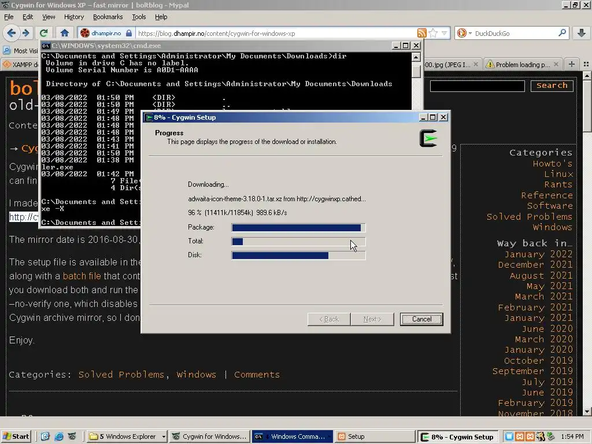Reload the page with the refresh icon
Screen dimensions: 592x444
click(x=44, y=33)
